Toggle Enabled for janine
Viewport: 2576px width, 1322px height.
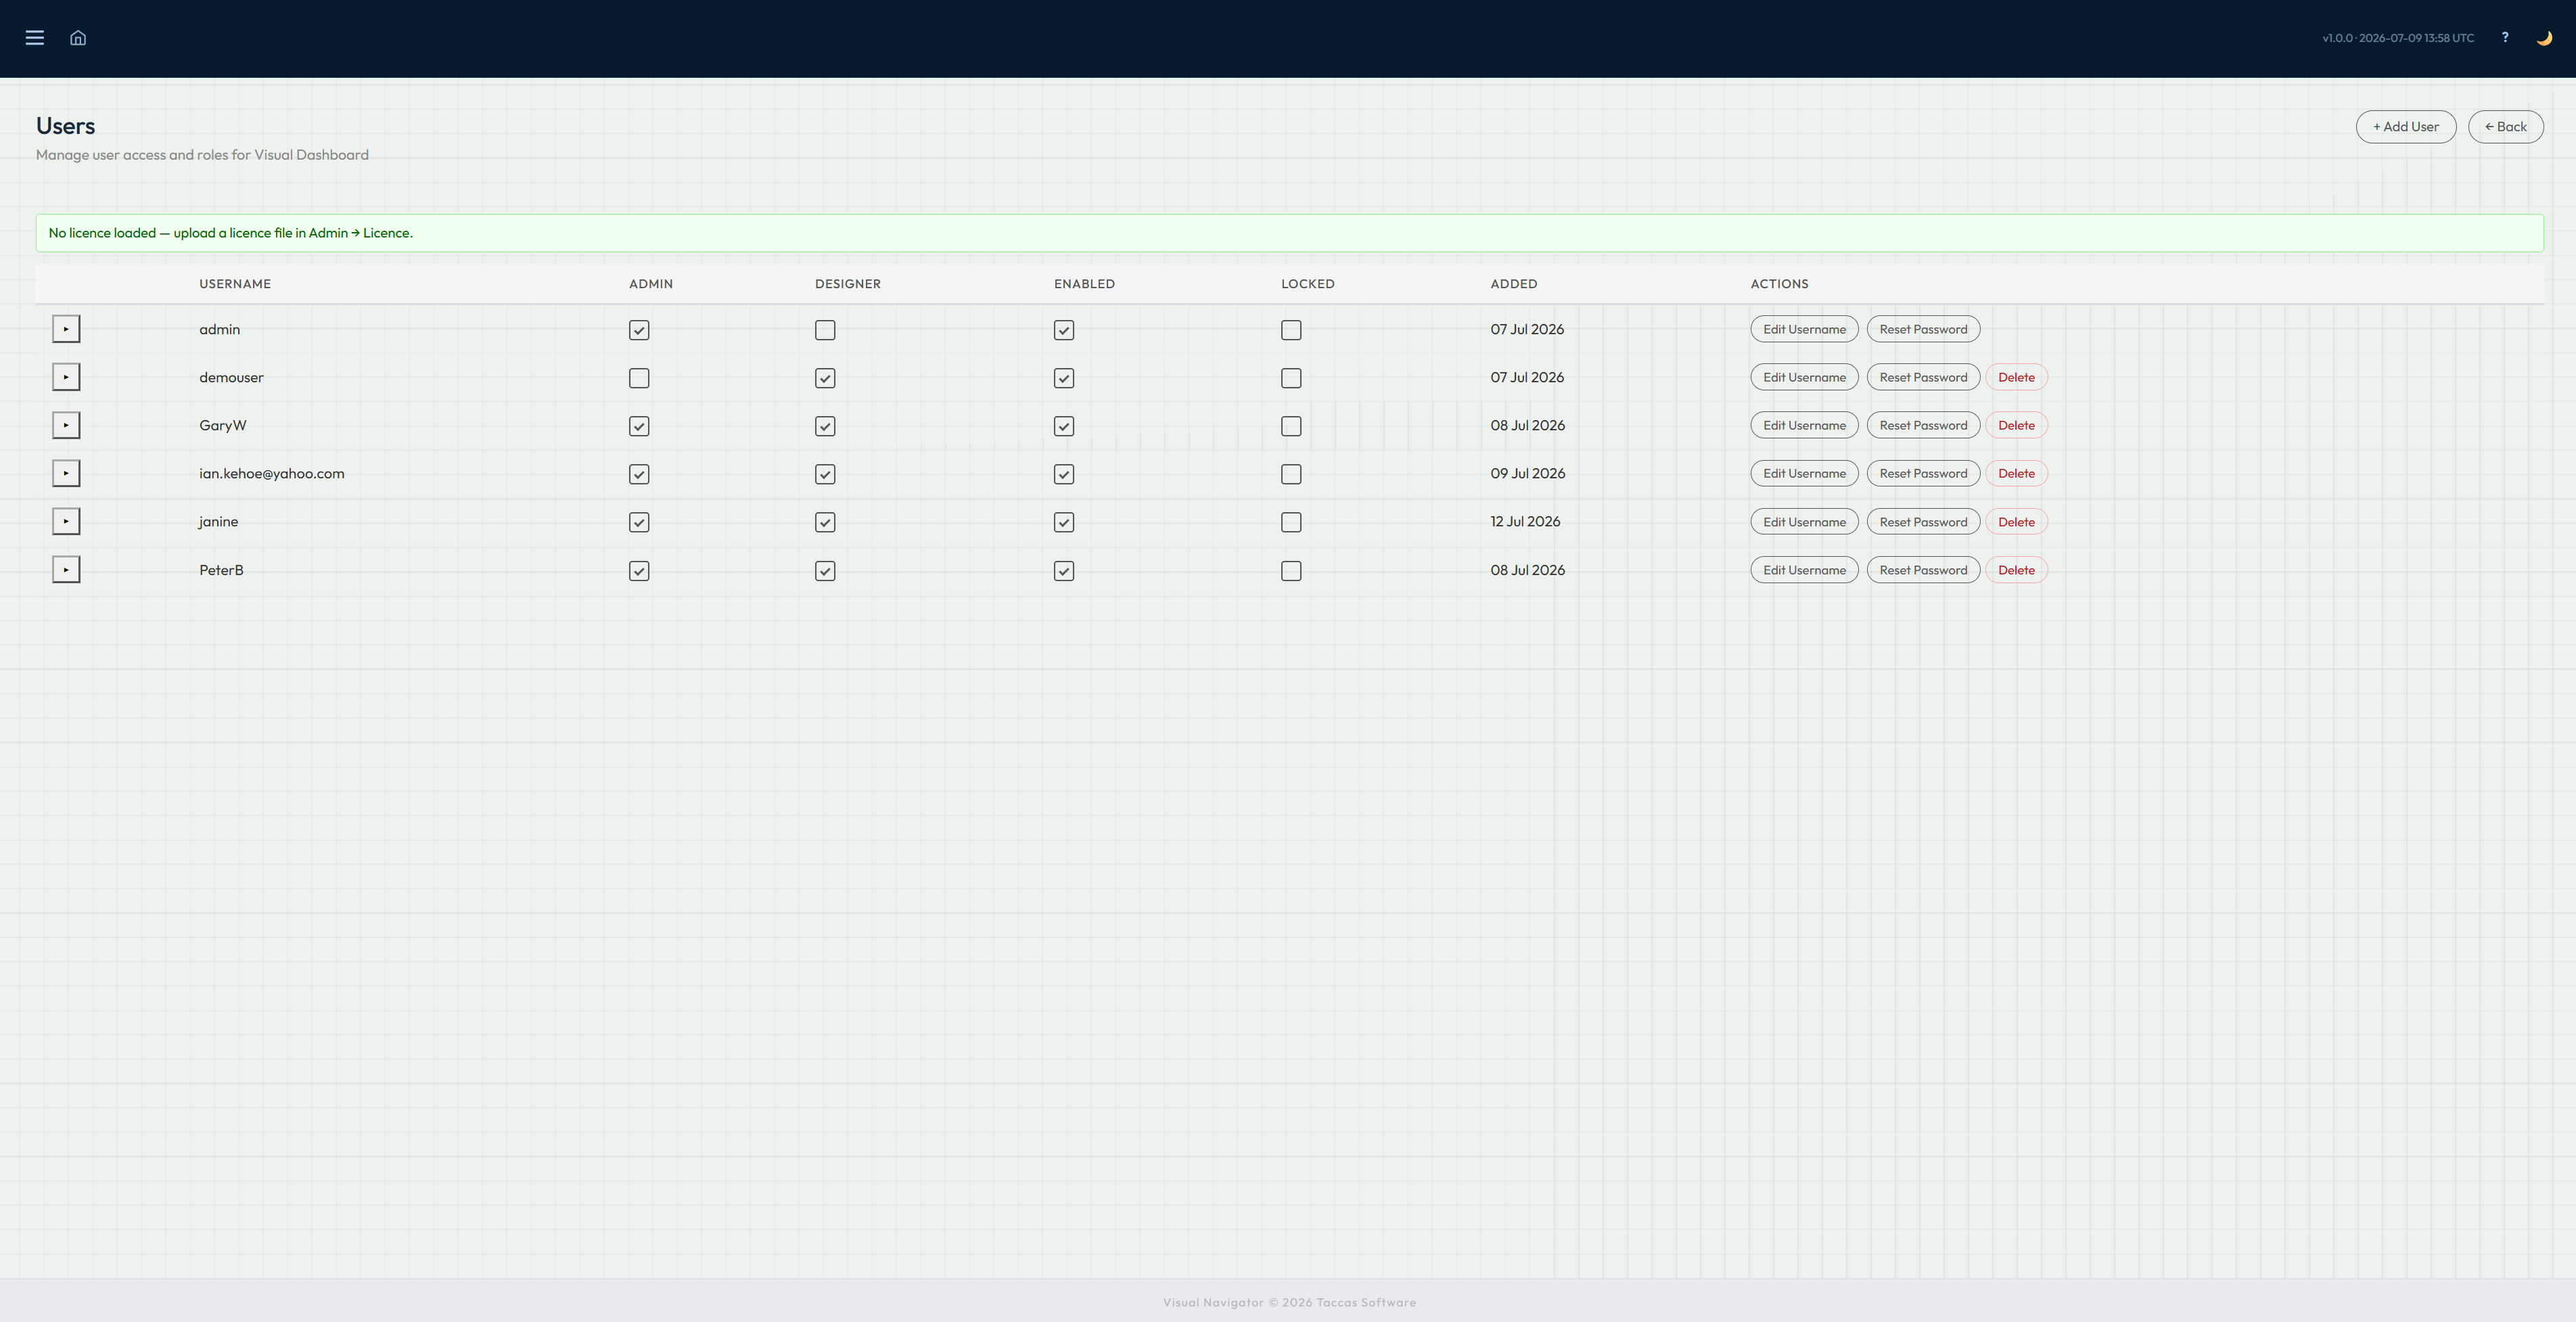[1064, 522]
